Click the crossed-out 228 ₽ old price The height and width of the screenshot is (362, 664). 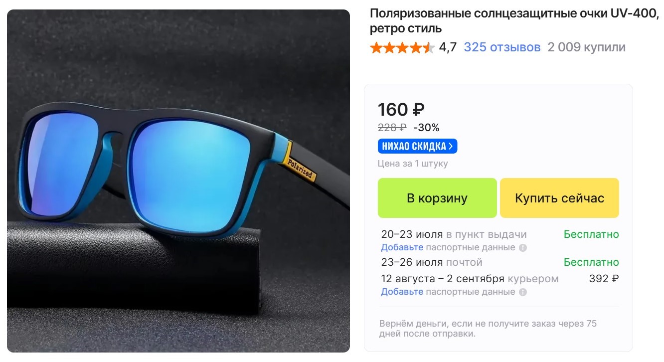tap(392, 128)
